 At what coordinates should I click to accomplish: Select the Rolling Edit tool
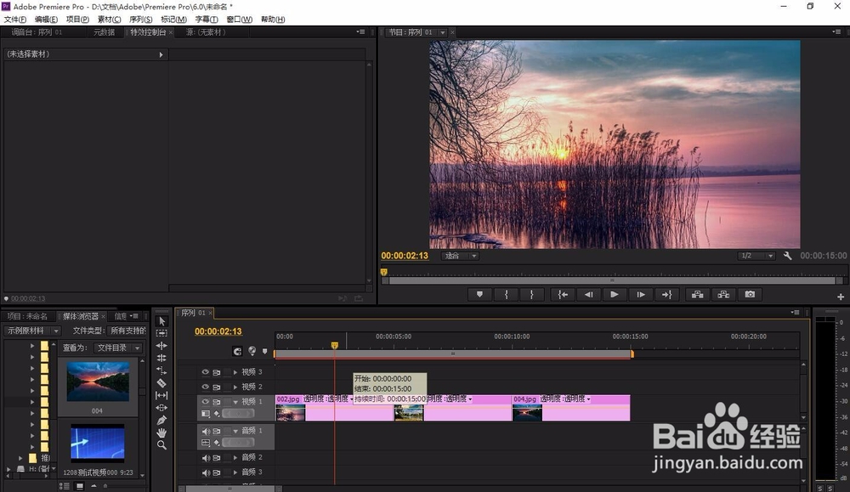coord(161,358)
